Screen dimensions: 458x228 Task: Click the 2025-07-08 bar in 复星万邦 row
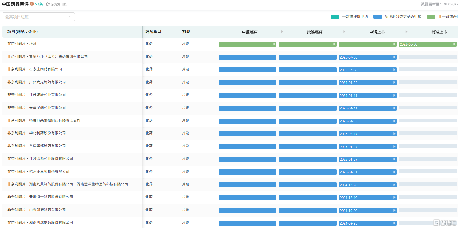tap(368, 57)
